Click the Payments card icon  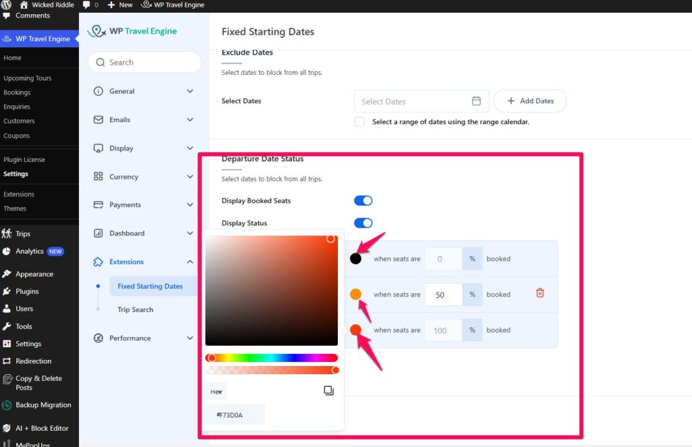(98, 205)
